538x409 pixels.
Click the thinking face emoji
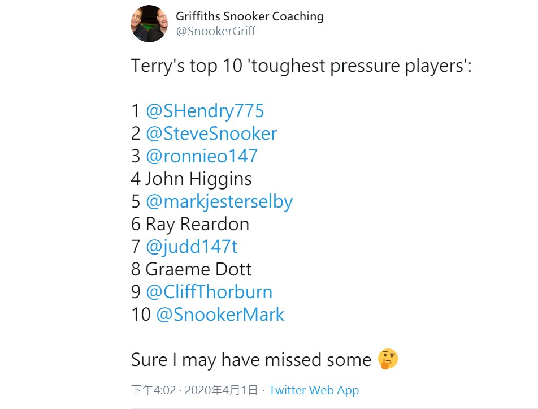pos(388,359)
